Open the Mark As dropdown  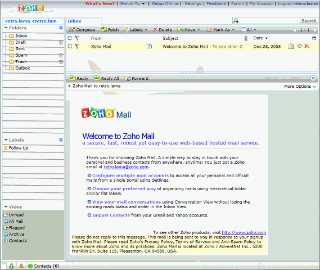pos(220,30)
